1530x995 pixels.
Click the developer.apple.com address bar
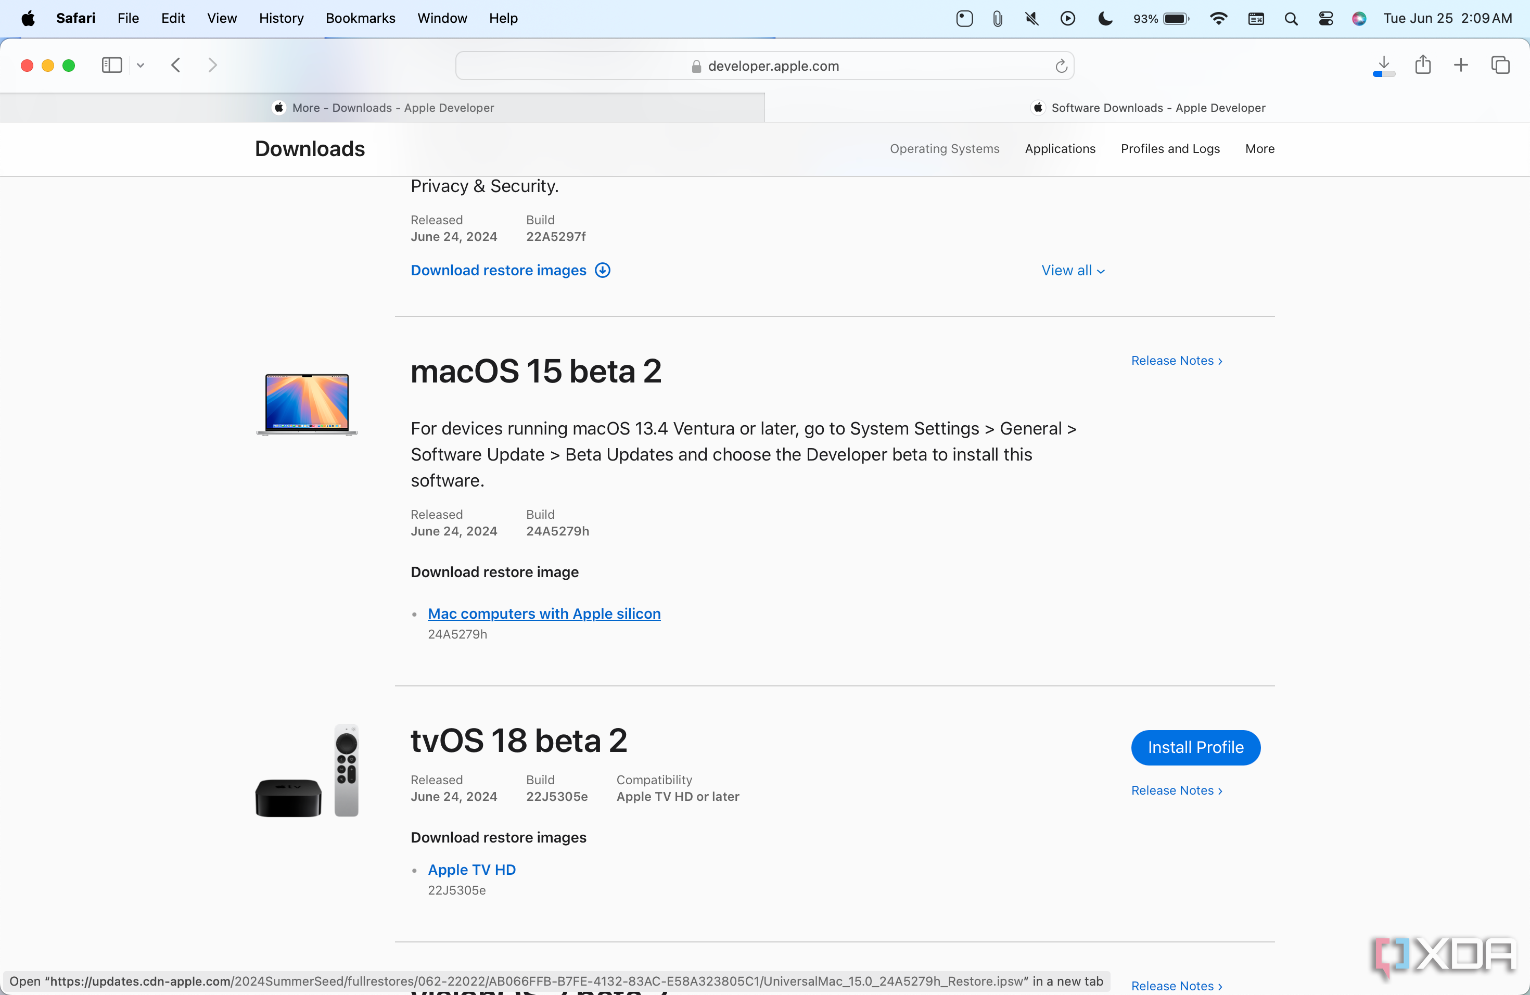click(x=764, y=66)
